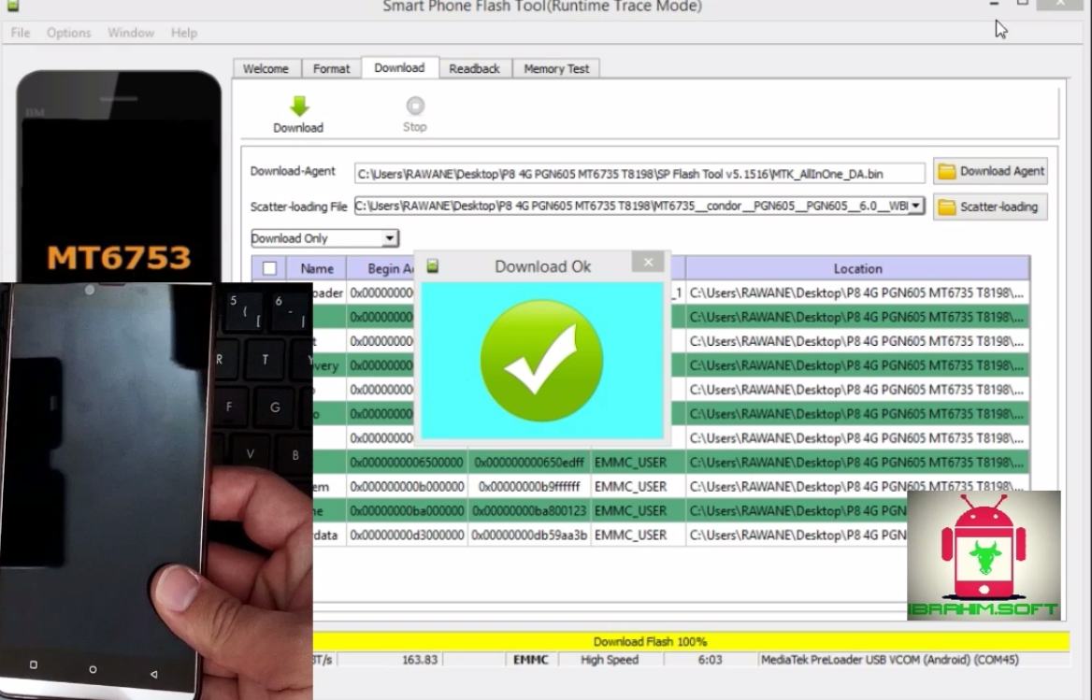Switch to the Memory Test tab
The height and width of the screenshot is (700, 1092).
pyautogui.click(x=555, y=69)
